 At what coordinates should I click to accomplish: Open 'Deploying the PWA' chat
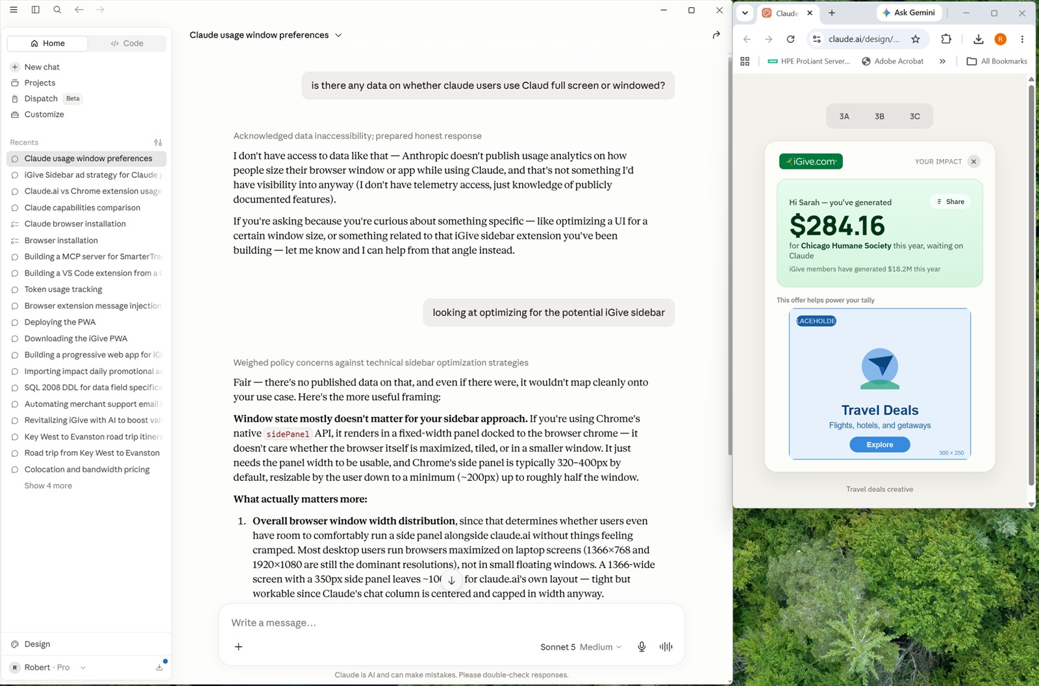pyautogui.click(x=86, y=322)
